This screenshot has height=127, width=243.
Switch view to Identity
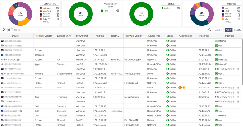pyautogui.click(x=237, y=30)
